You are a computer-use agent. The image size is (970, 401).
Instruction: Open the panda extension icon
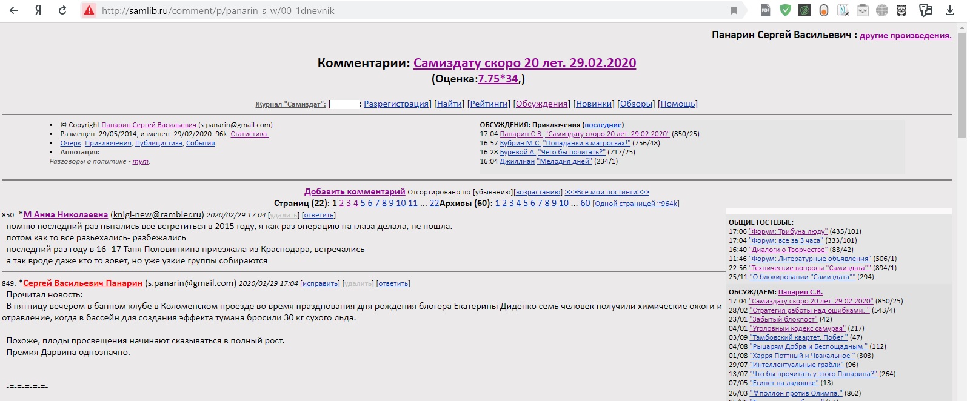pyautogui.click(x=901, y=10)
